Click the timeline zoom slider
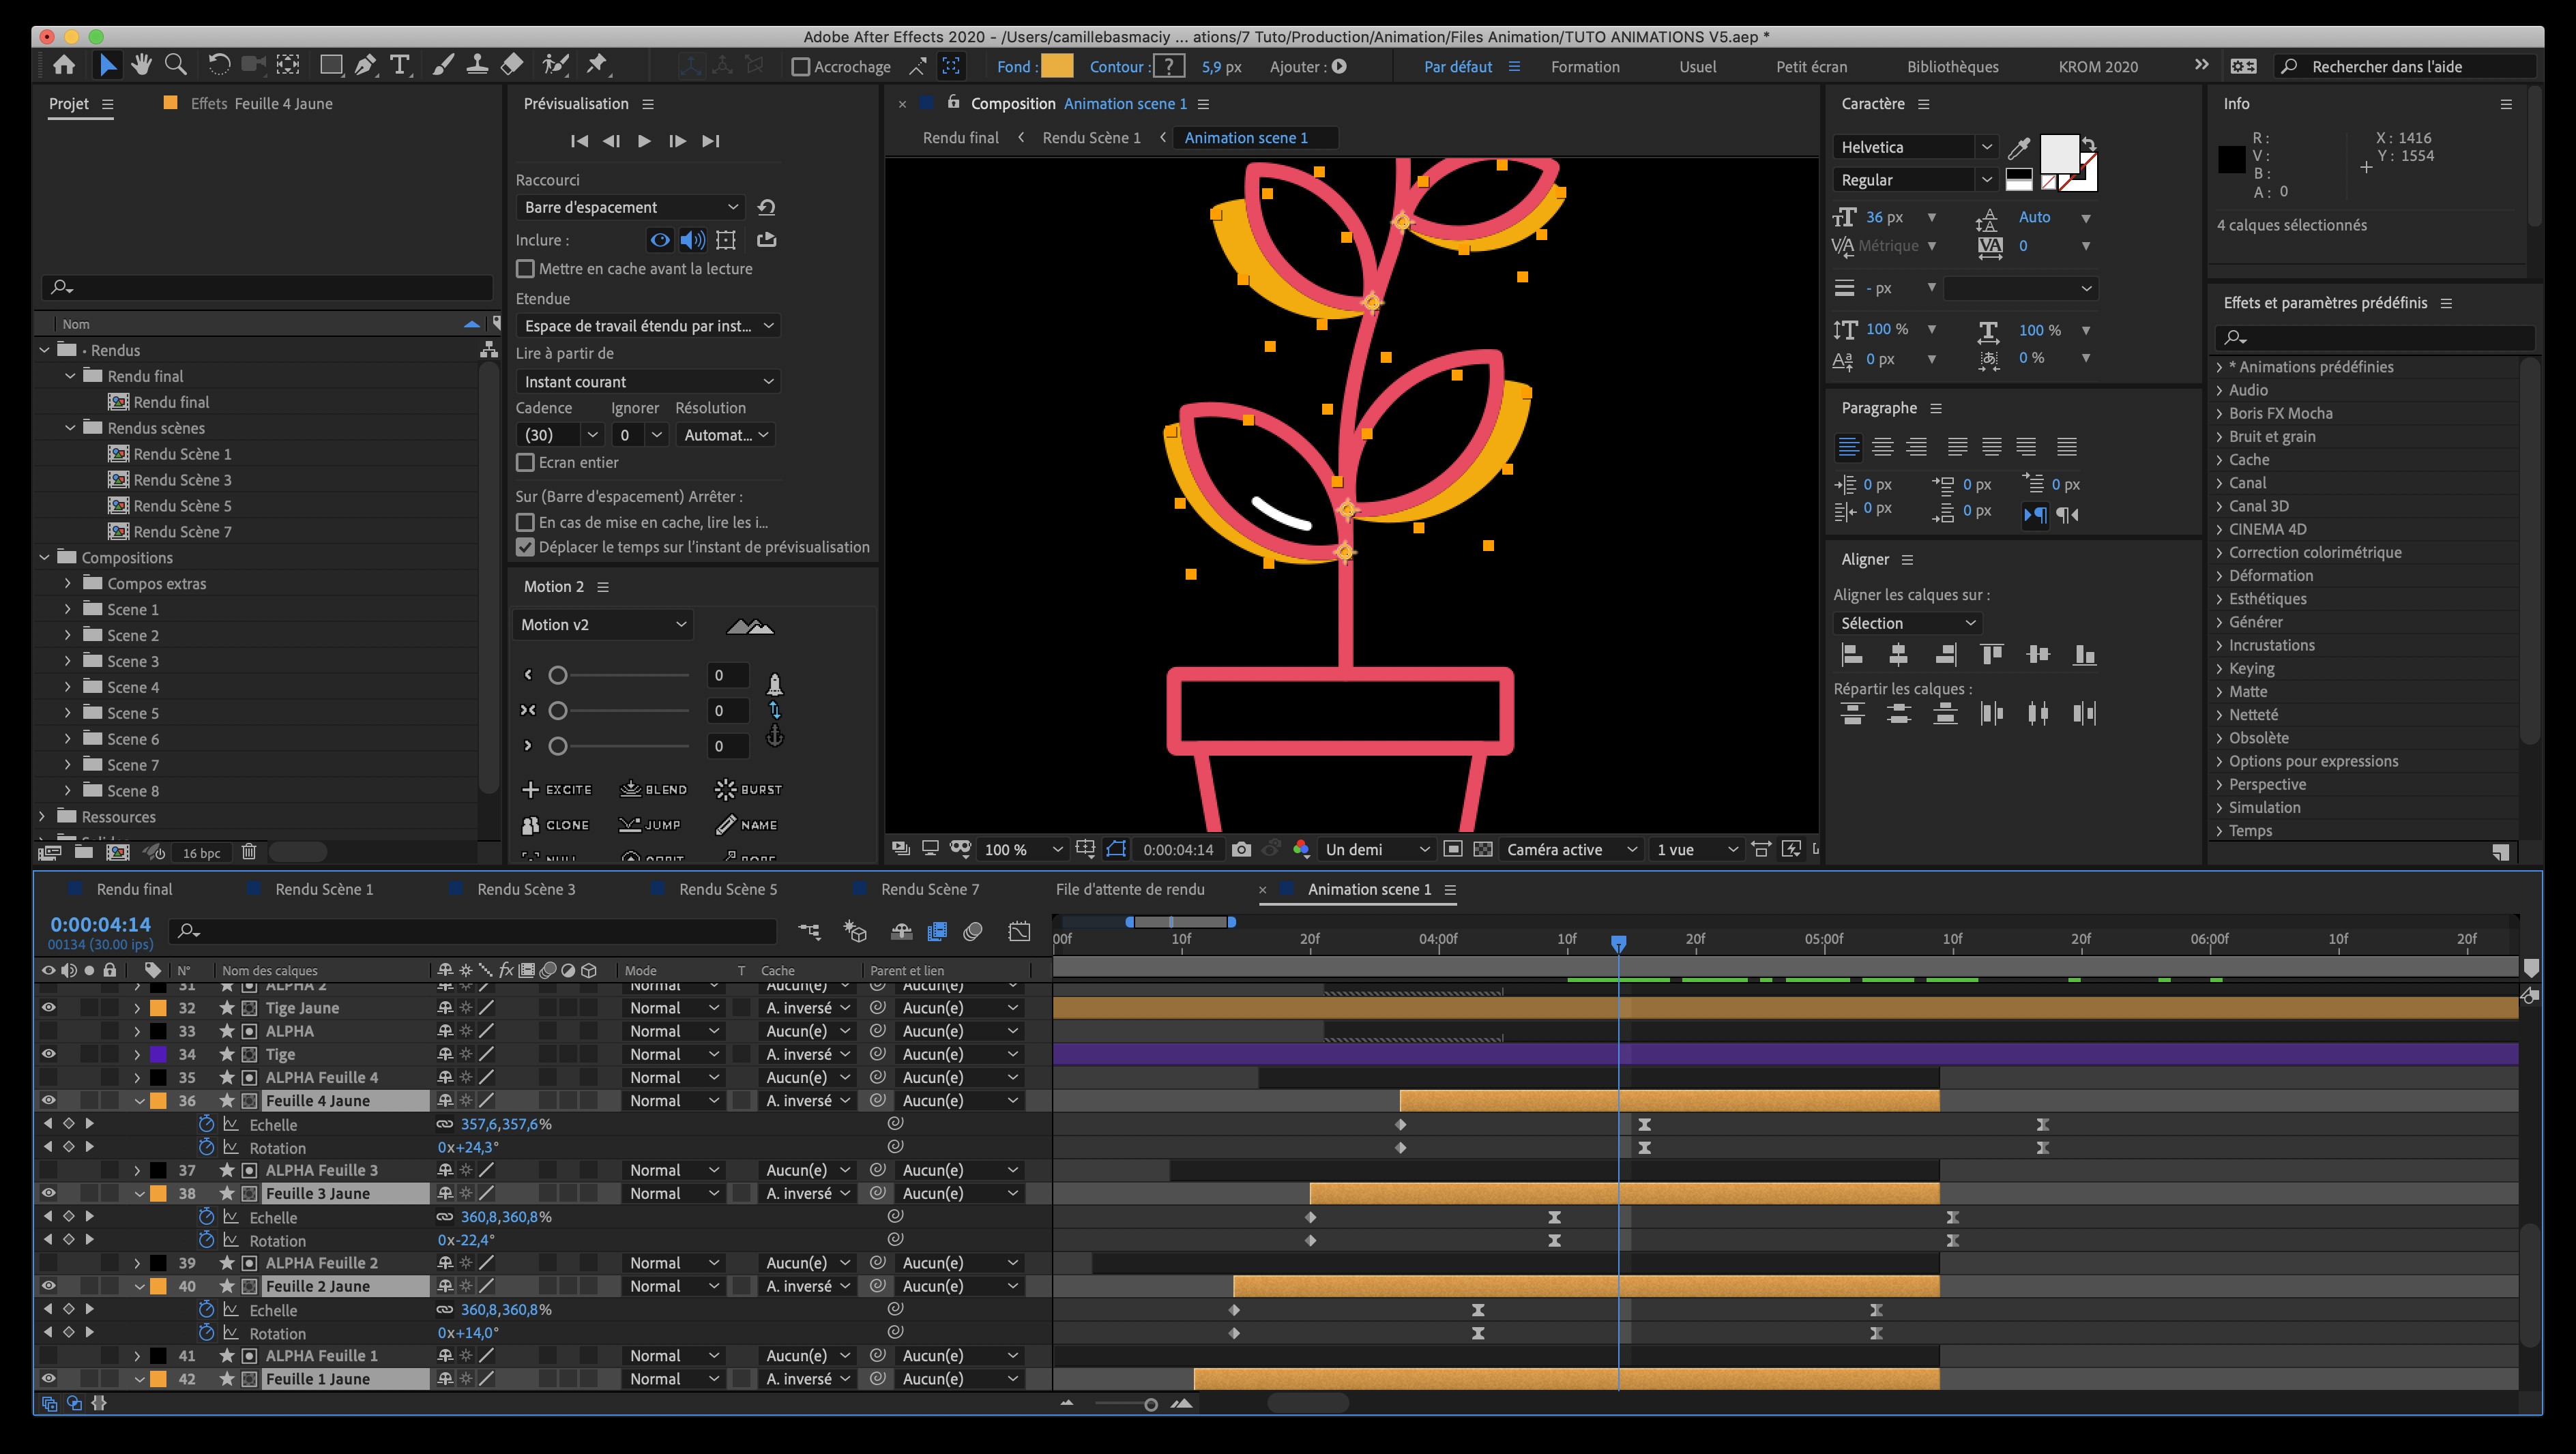 pyautogui.click(x=1150, y=1404)
